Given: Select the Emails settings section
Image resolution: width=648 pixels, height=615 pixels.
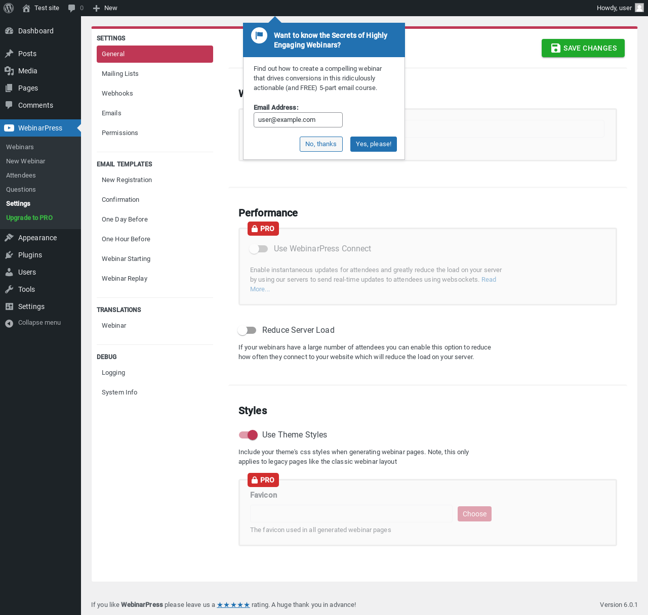Looking at the screenshot, I should point(155,113).
